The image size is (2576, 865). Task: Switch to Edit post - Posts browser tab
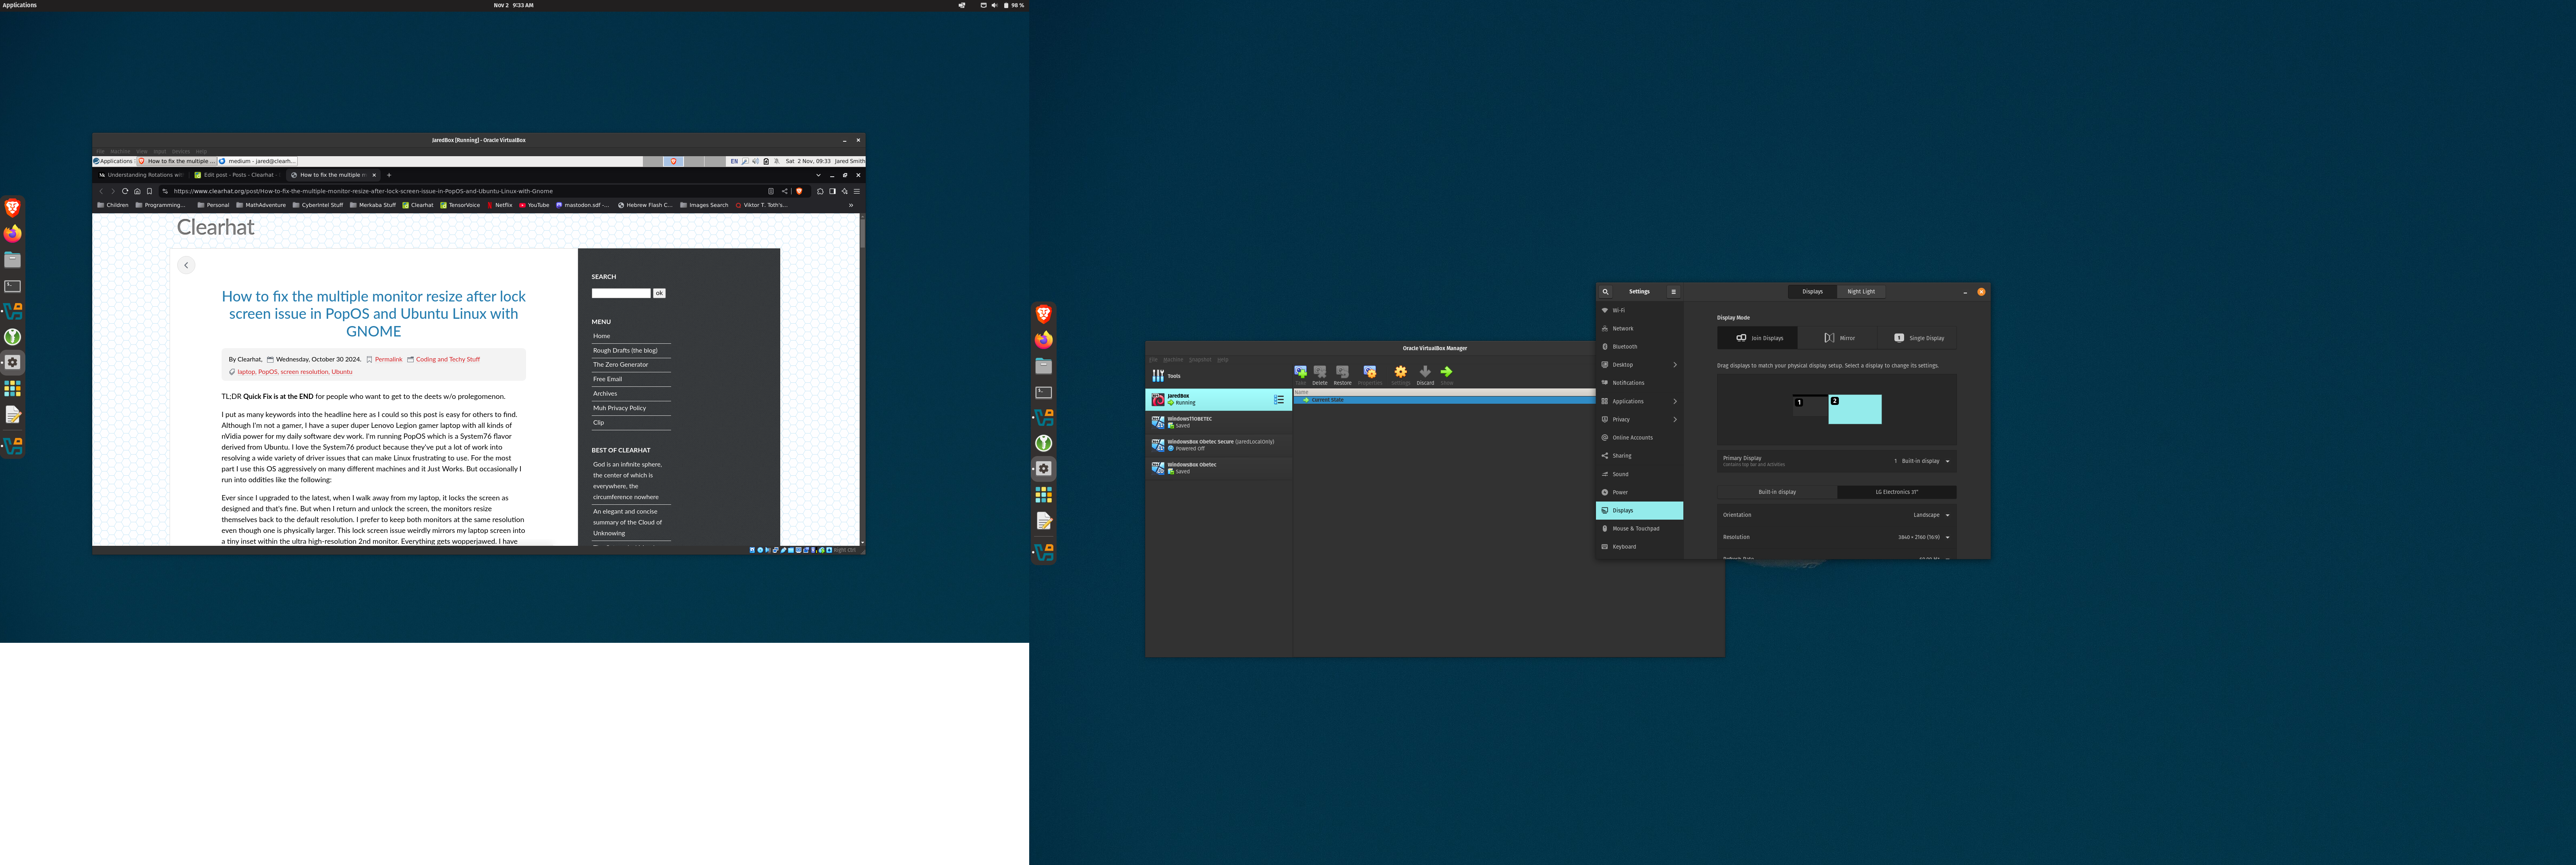(x=238, y=175)
